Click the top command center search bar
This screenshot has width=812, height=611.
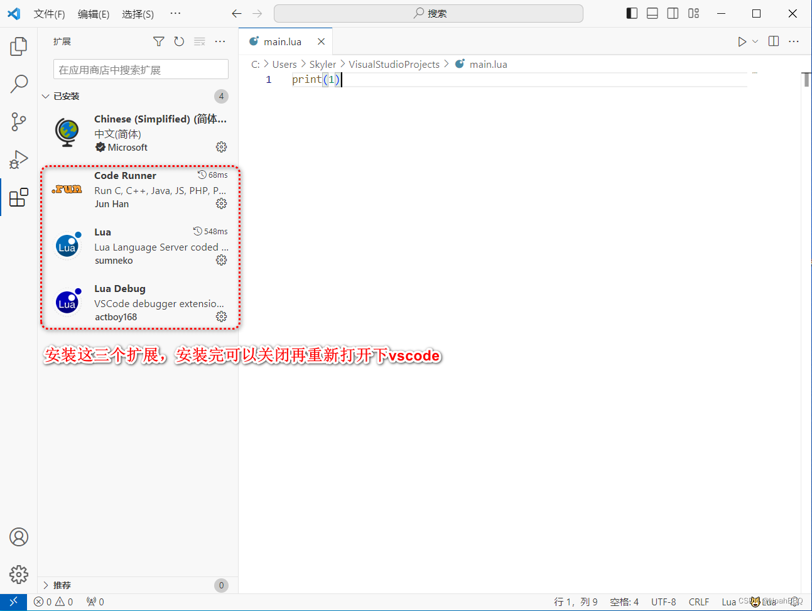click(428, 13)
